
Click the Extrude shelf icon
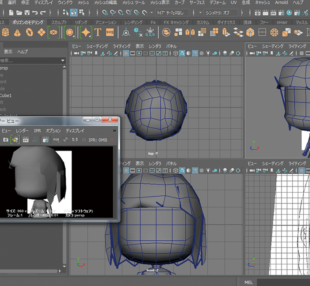coord(226,32)
